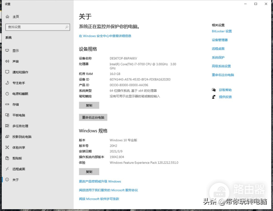This screenshot has height=211, width=273.
Task: Select 电源和睡眠 in the sidebar
Action: point(20,94)
